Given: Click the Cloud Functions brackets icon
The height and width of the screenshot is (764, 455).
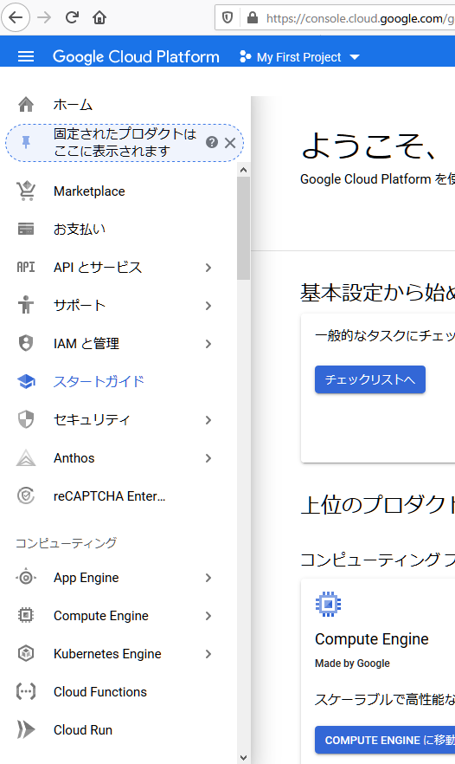Looking at the screenshot, I should tap(26, 692).
